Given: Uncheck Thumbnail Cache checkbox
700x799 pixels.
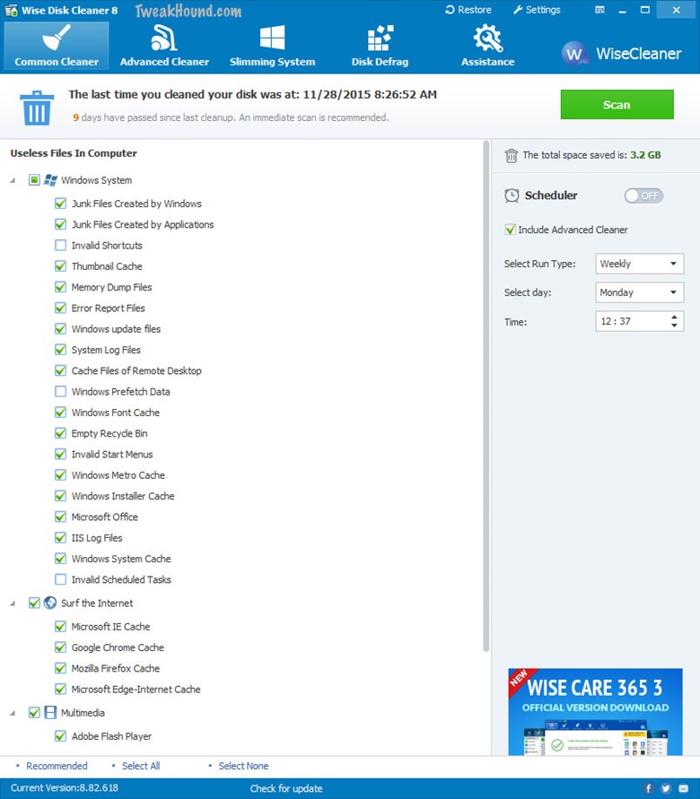Looking at the screenshot, I should coord(60,266).
